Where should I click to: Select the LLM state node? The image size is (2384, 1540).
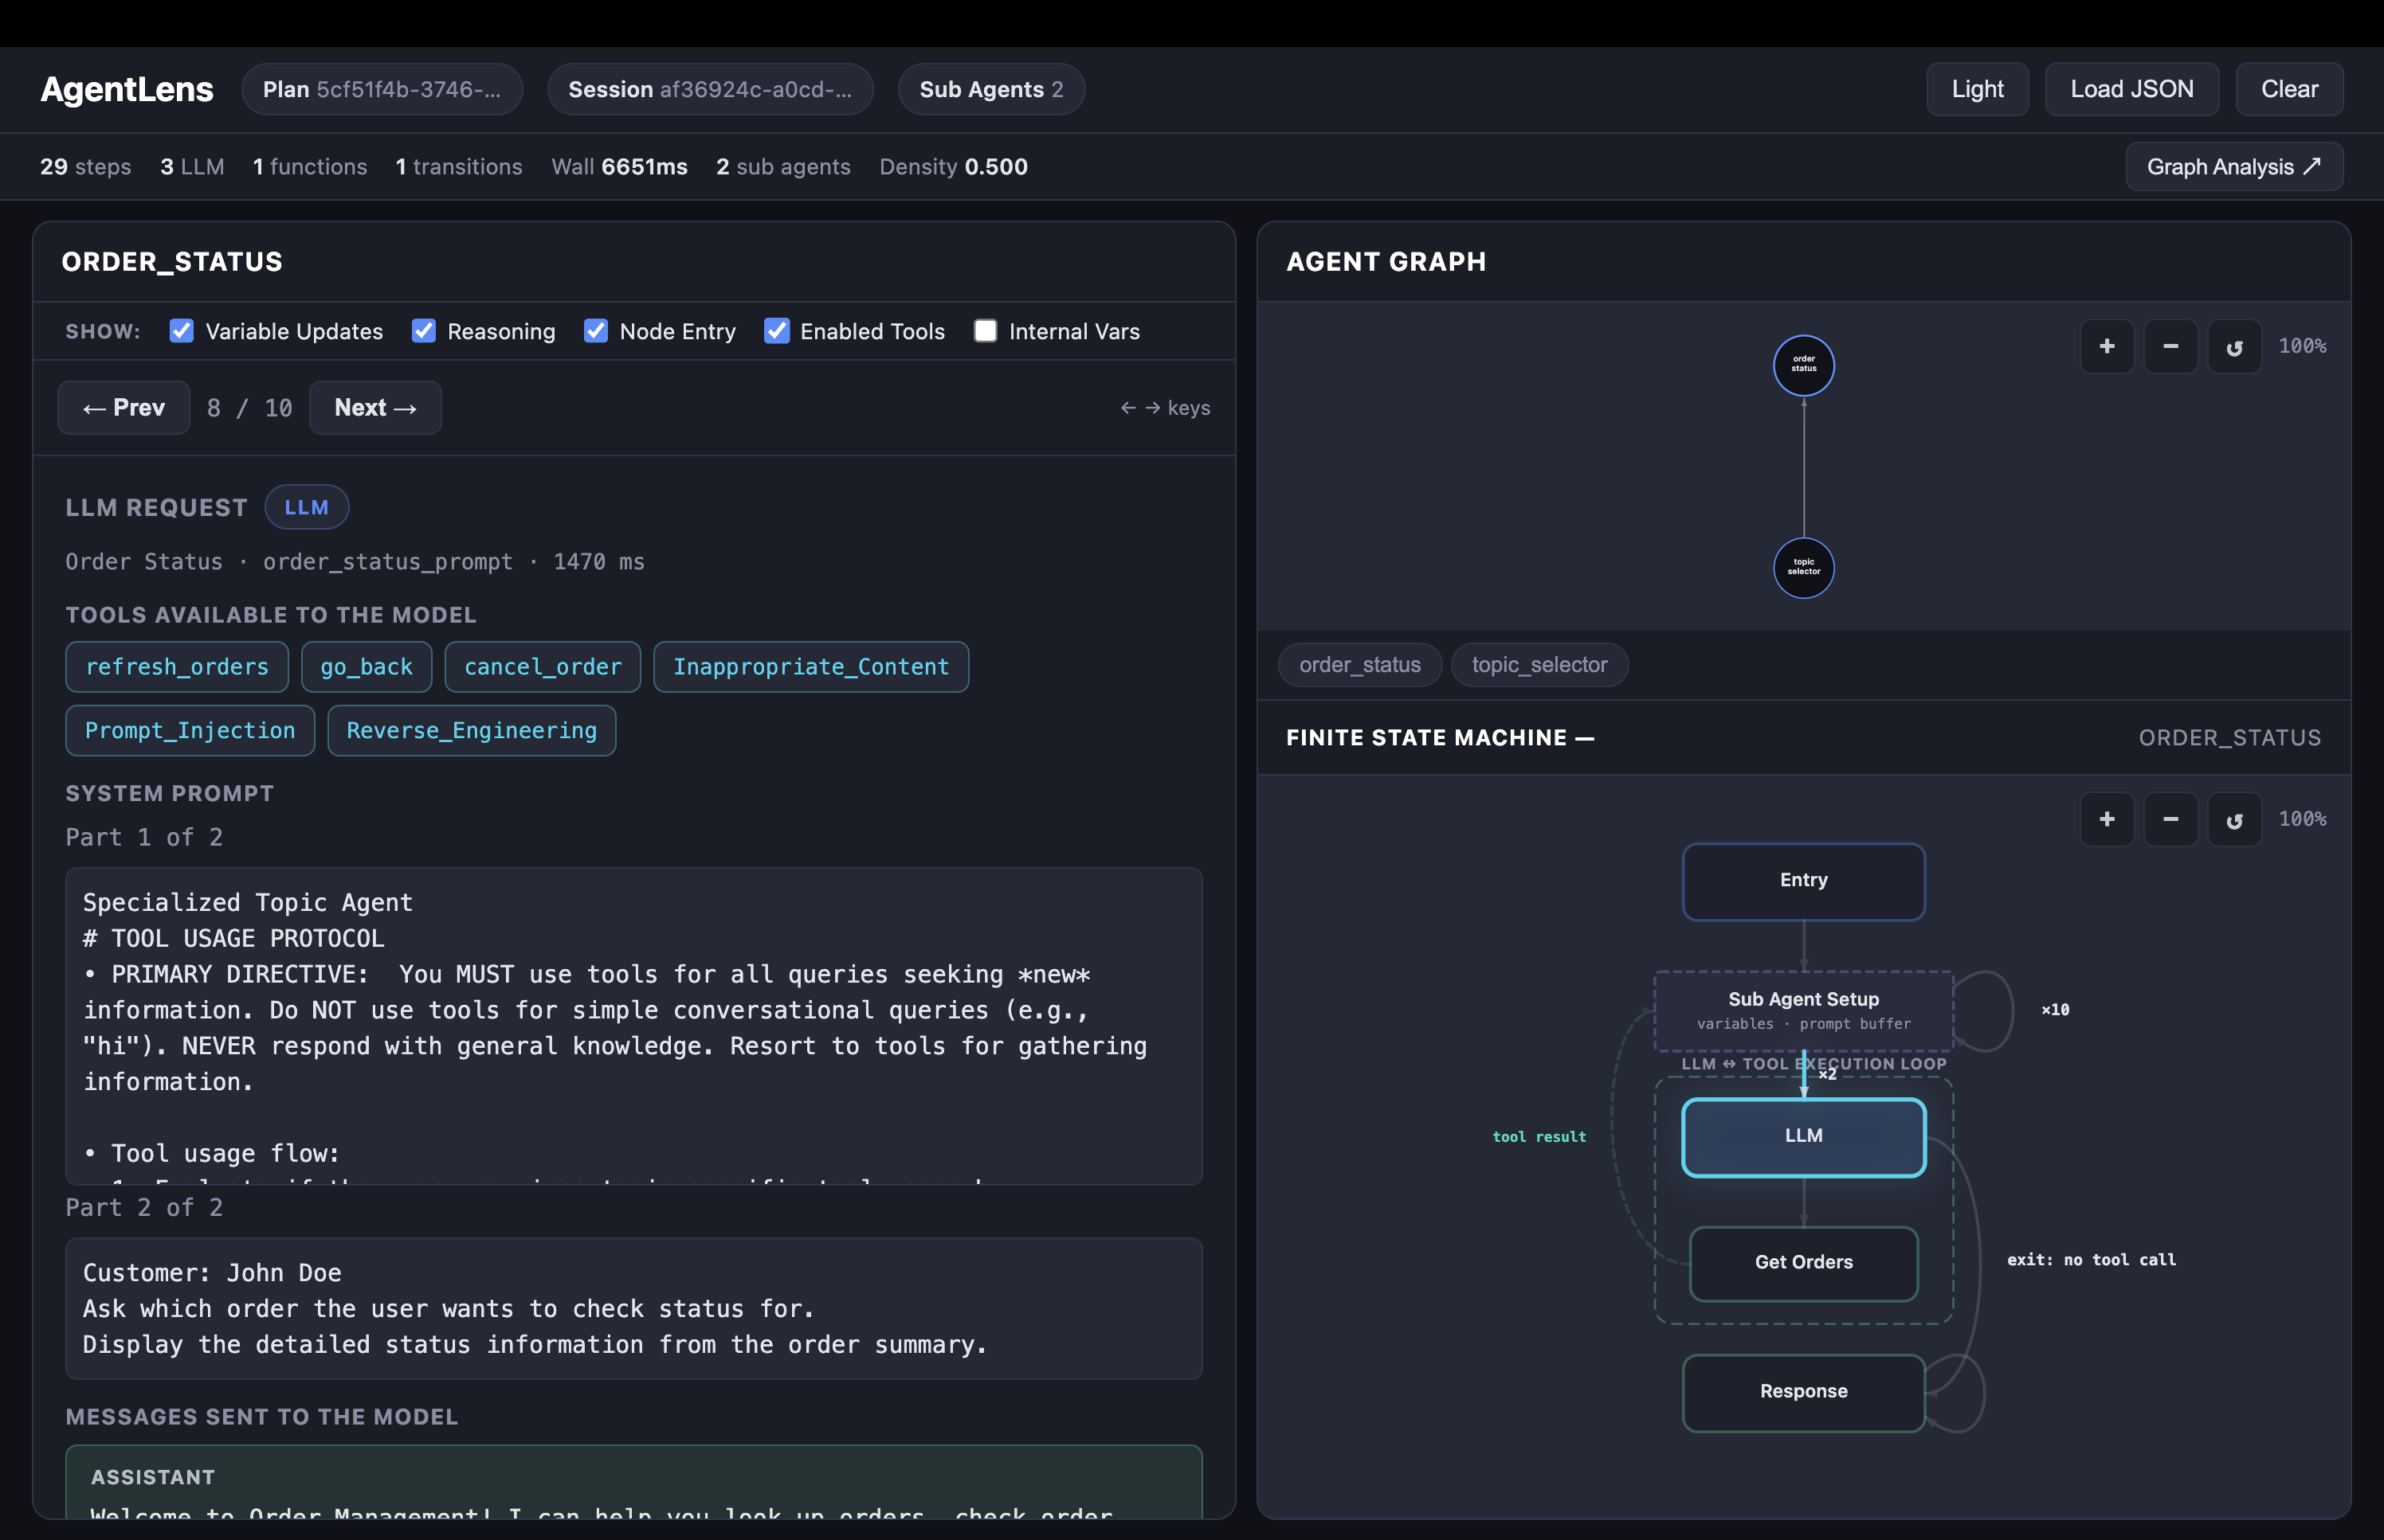pyautogui.click(x=1803, y=1137)
